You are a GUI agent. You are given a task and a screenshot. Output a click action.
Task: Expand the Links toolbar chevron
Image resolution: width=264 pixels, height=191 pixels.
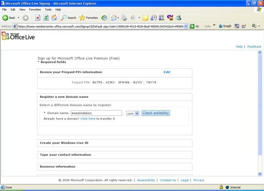pyautogui.click(x=214, y=25)
